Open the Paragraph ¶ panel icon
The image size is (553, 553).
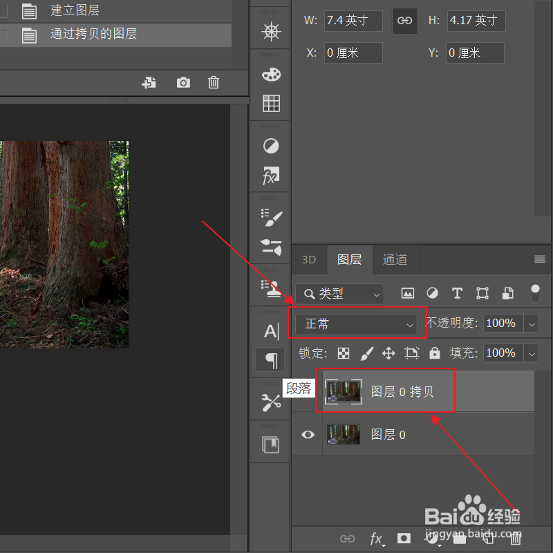point(271,359)
